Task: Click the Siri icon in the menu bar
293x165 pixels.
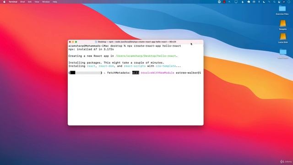Action: point(284,2)
